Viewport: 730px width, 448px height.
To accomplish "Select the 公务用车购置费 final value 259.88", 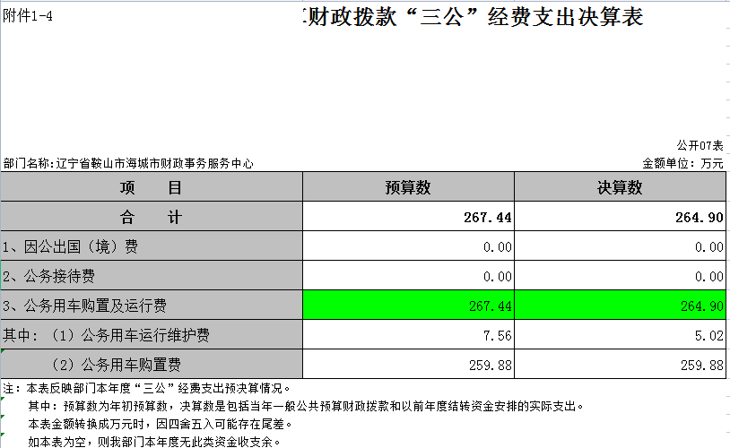I will [x=620, y=365].
